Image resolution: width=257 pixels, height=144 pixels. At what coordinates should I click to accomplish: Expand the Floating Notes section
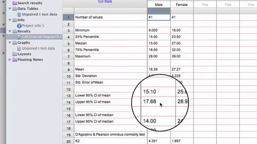(10, 60)
